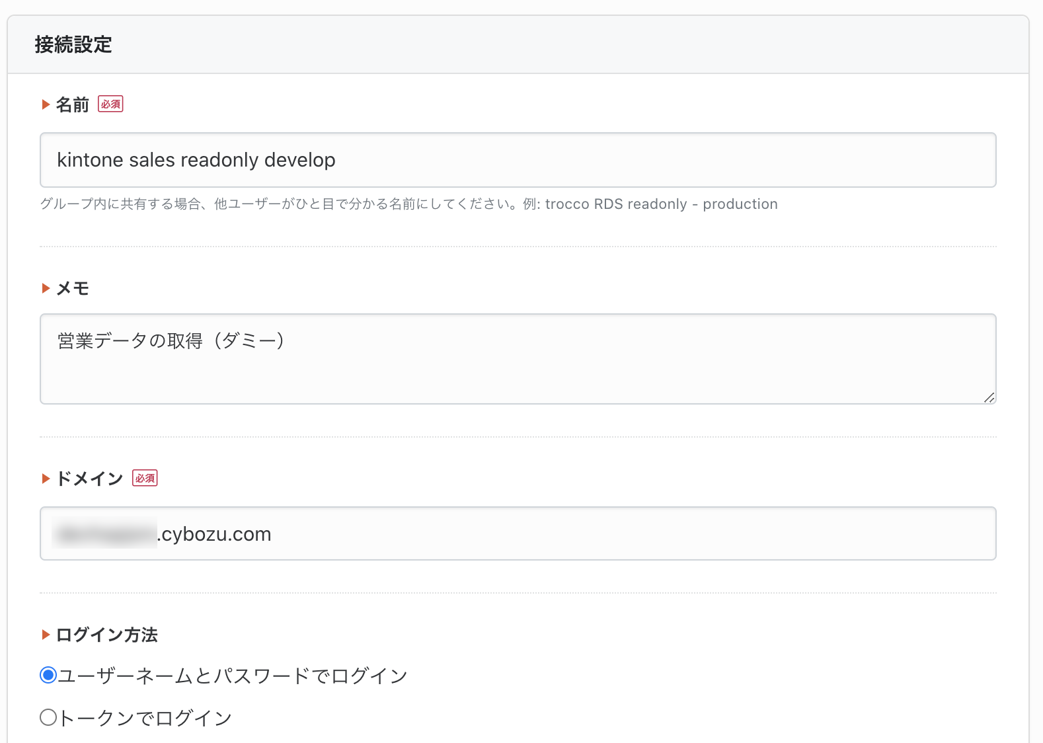The image size is (1043, 743).
Task: Click the 名前 field label
Action: (73, 105)
